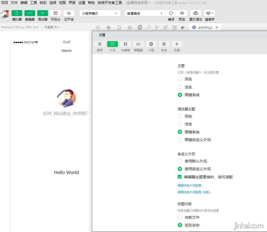Open the 工具 menu
Viewport: 267px width, 232px height.
(34, 3)
